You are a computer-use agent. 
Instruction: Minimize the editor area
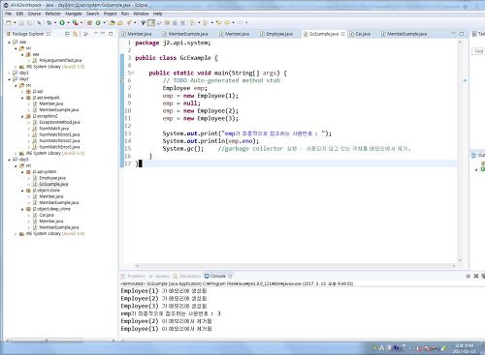click(454, 34)
